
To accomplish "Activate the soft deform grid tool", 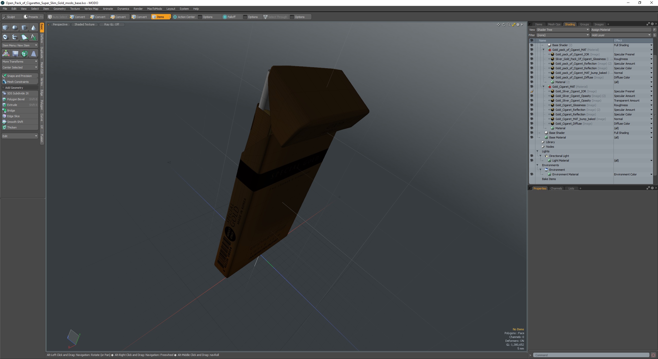I will [x=15, y=54].
